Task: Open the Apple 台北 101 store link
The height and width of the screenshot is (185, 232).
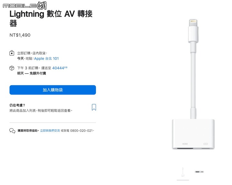Action: click(46, 59)
